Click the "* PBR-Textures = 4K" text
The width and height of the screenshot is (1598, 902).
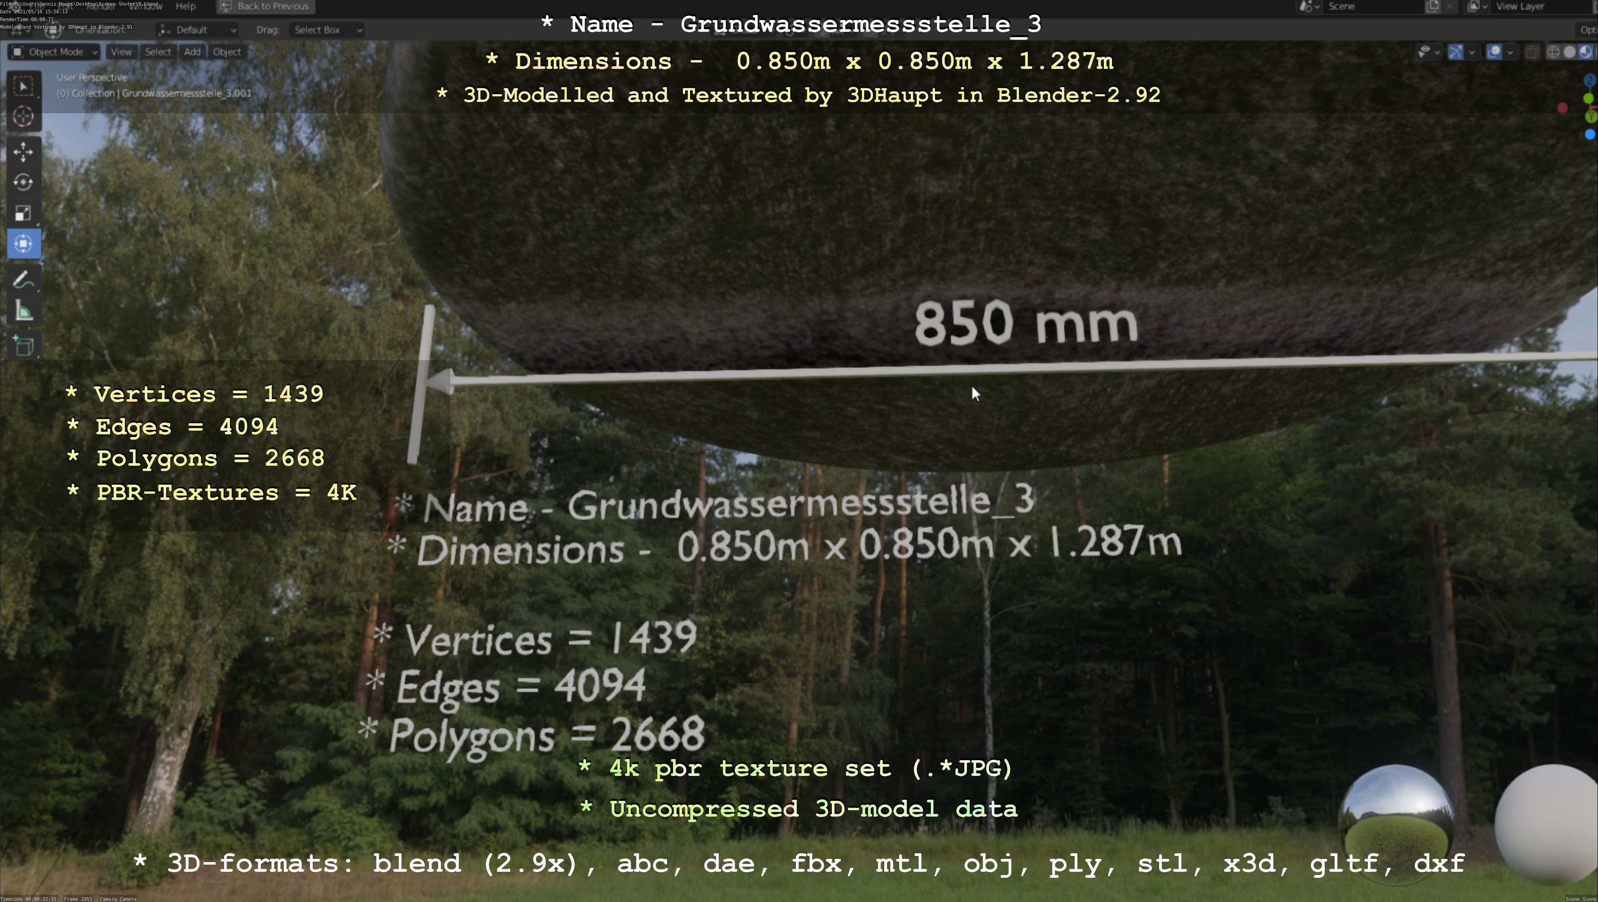pyautogui.click(x=211, y=493)
